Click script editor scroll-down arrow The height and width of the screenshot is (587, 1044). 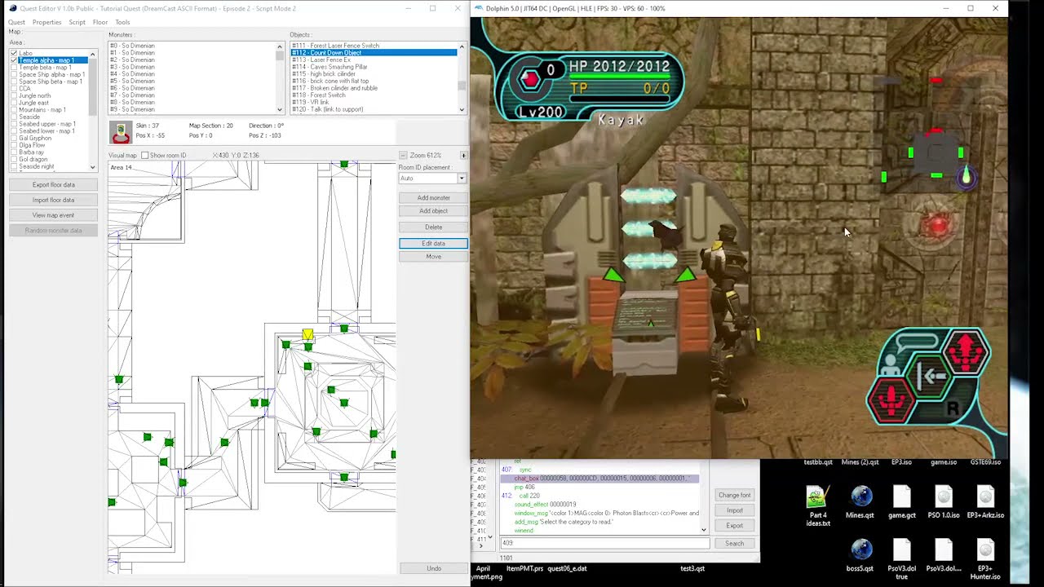coord(704,530)
